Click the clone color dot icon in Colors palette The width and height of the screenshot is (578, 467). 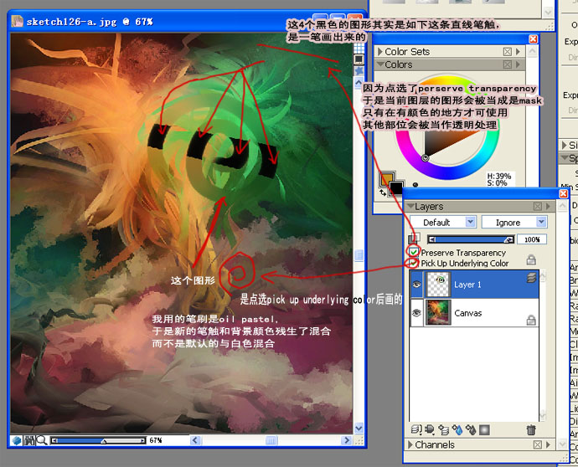coord(415,185)
